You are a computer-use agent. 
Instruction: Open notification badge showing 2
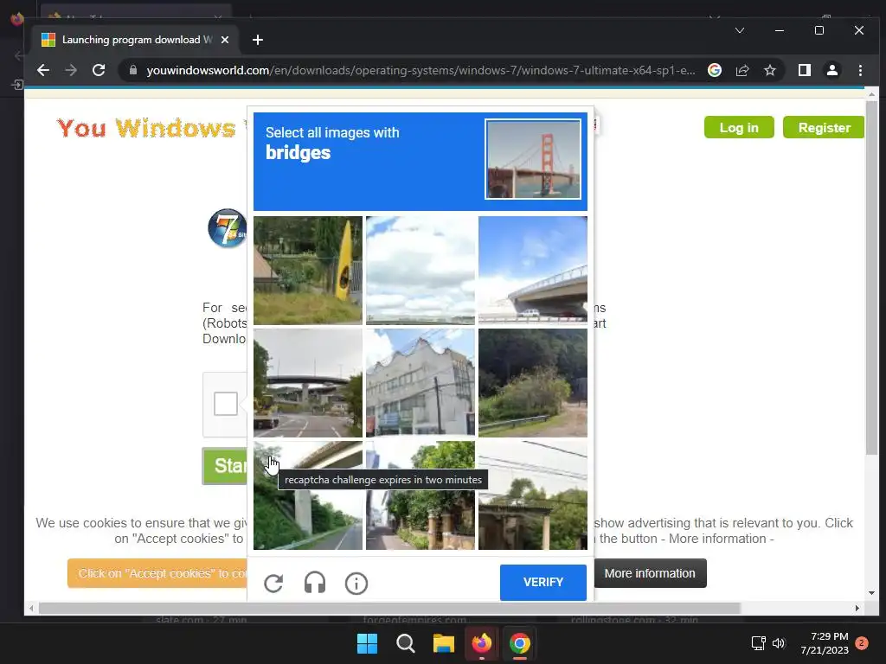[862, 643]
